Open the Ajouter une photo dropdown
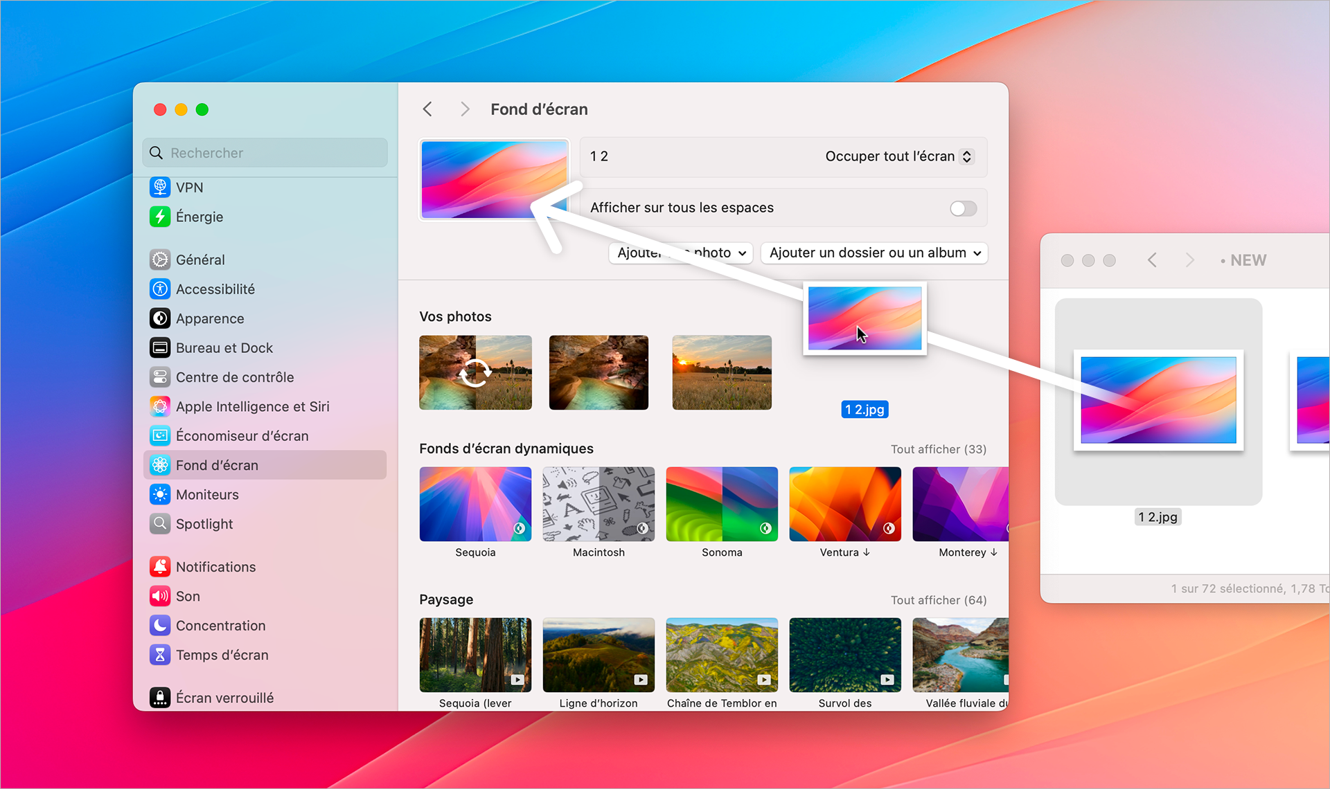The height and width of the screenshot is (789, 1330). pos(680,253)
